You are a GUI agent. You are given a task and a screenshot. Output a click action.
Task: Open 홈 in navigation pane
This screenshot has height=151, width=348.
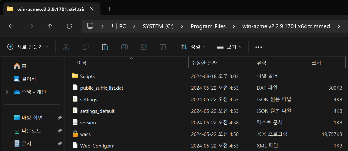(x=24, y=66)
